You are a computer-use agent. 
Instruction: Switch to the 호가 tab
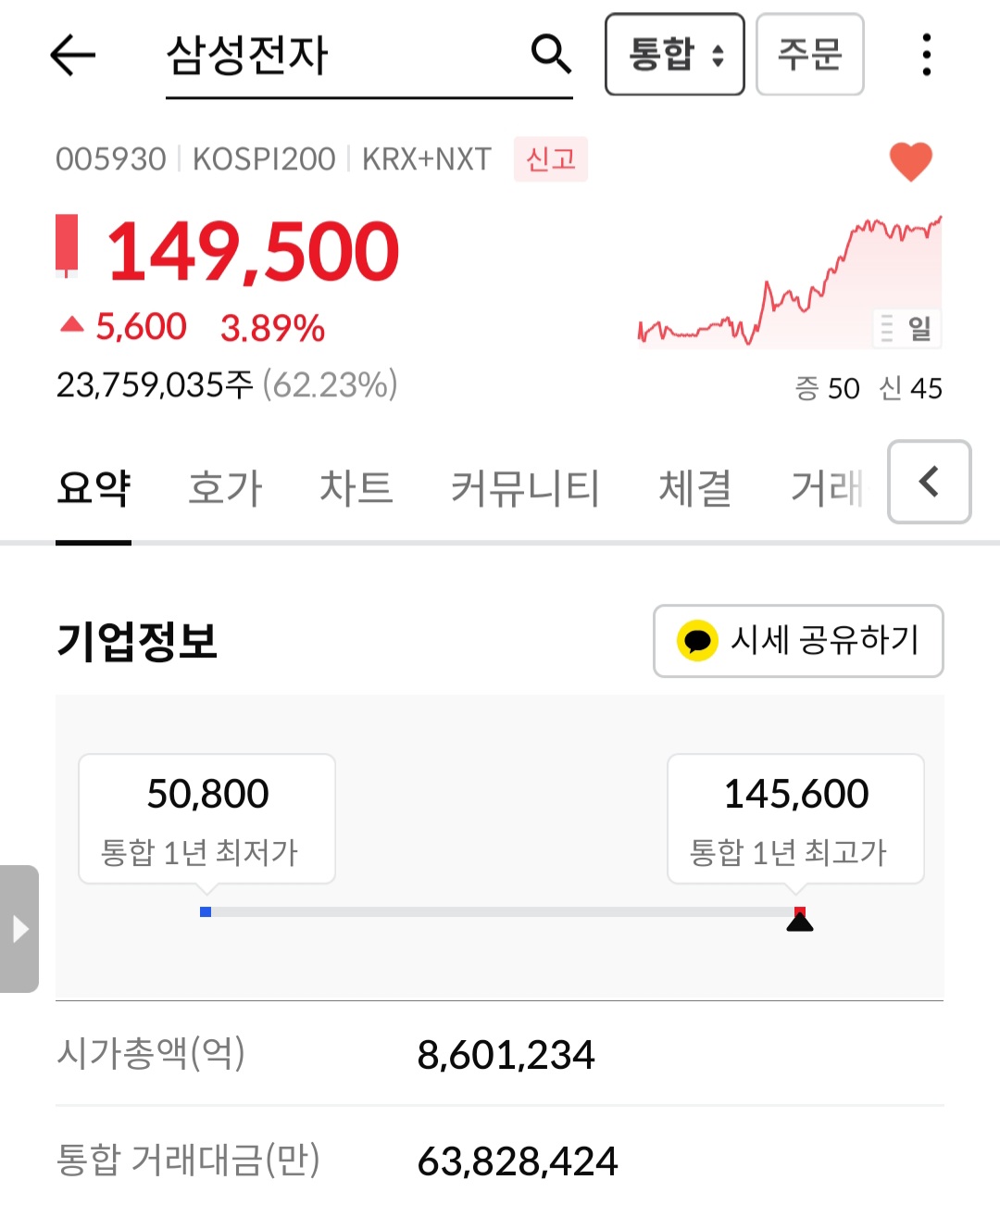[x=225, y=488]
